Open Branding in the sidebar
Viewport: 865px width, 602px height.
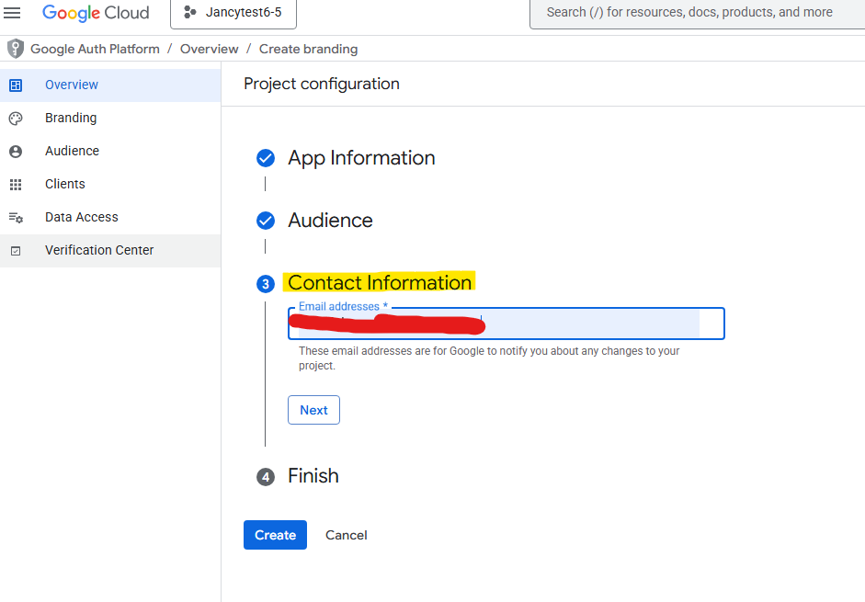[x=110, y=118]
